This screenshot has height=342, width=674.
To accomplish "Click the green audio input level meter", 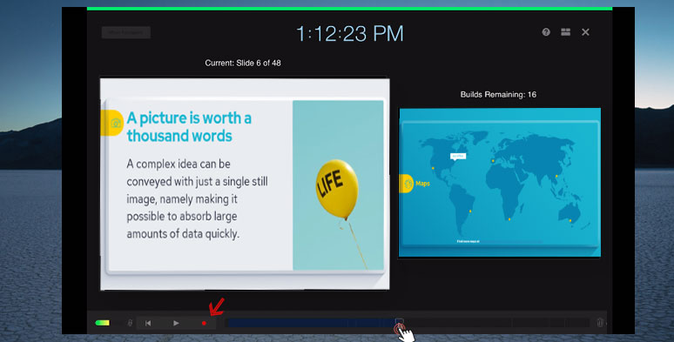I will (x=102, y=323).
